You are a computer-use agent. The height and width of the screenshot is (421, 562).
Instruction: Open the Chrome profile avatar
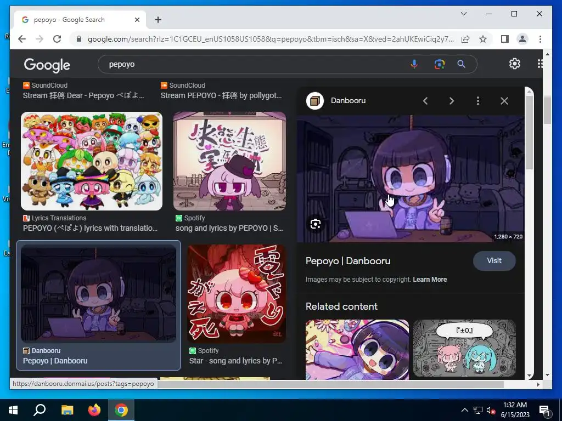[522, 39]
